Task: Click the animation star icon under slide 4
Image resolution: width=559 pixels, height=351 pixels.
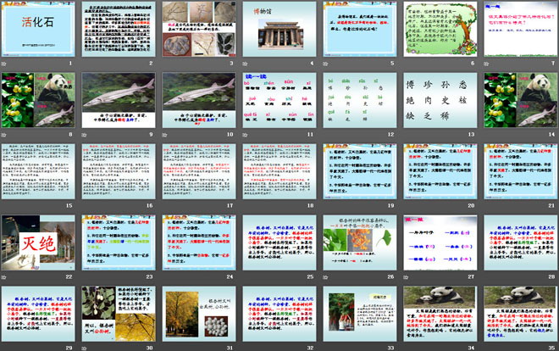Action: click(245, 64)
